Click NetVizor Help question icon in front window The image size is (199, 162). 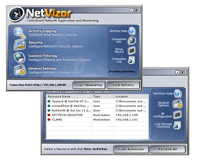pos(132,31)
